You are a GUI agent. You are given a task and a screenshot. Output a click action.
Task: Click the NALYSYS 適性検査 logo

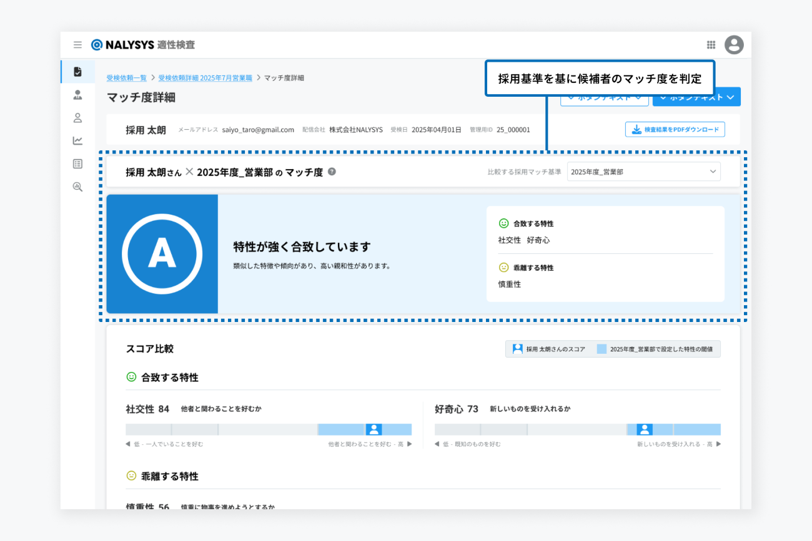(x=143, y=45)
